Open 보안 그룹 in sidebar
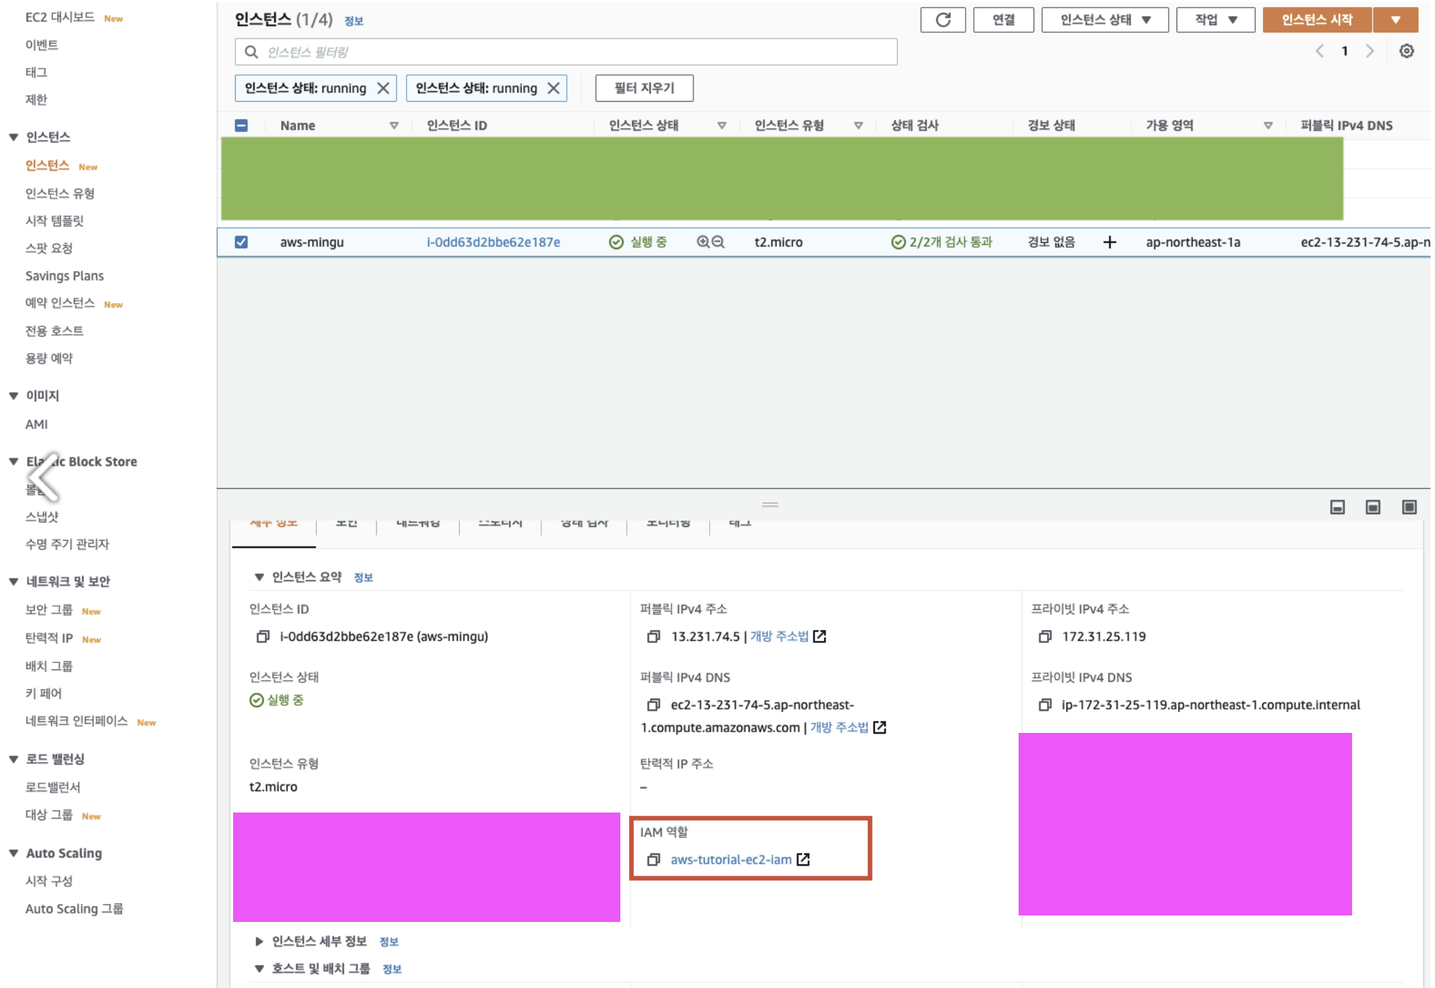 (49, 610)
